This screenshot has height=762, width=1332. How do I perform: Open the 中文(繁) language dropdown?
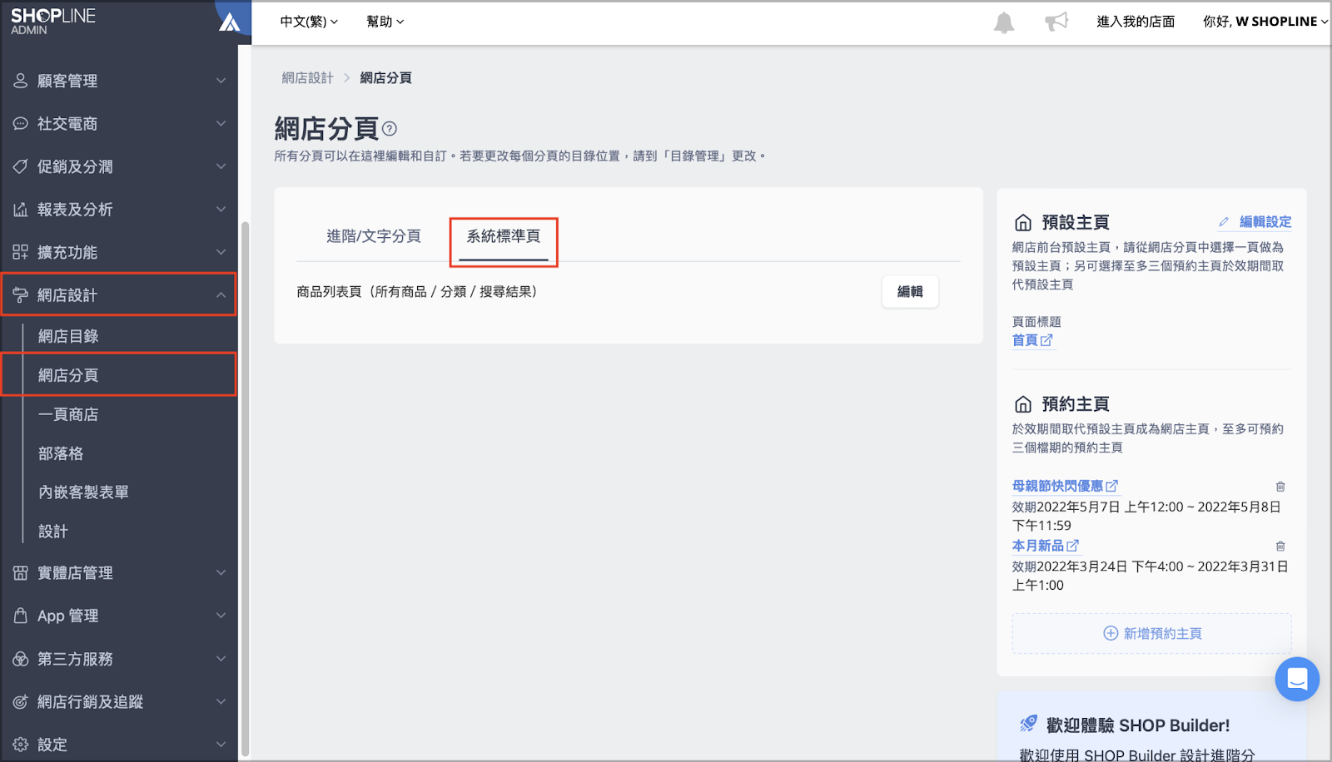[309, 22]
